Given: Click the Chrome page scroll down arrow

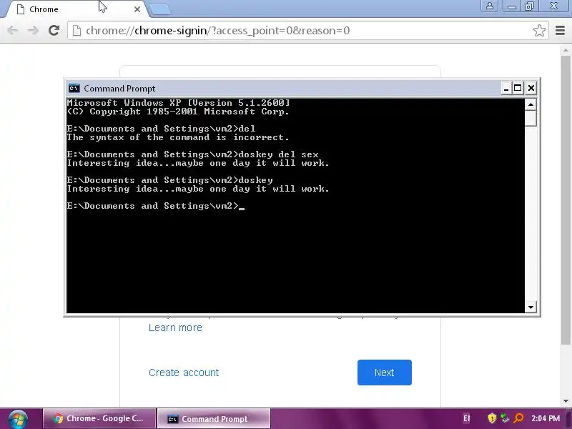Looking at the screenshot, I should click(x=566, y=401).
